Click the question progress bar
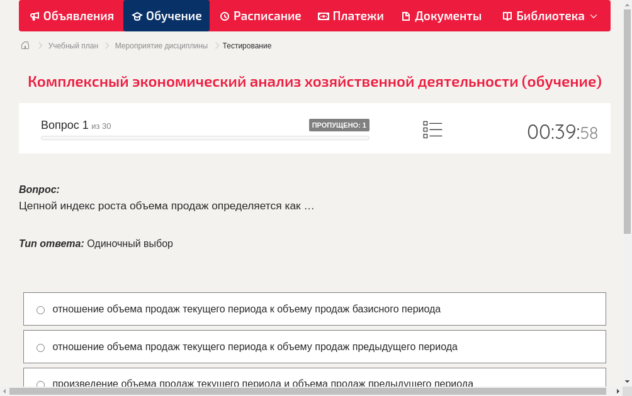Image resolution: width=632 pixels, height=396 pixels. [205, 138]
